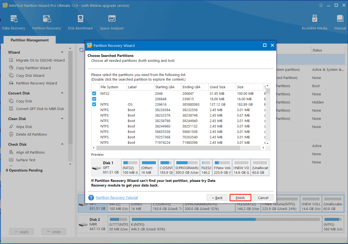Sort by File System column header
The width and height of the screenshot is (348, 244).
[x=113, y=87]
